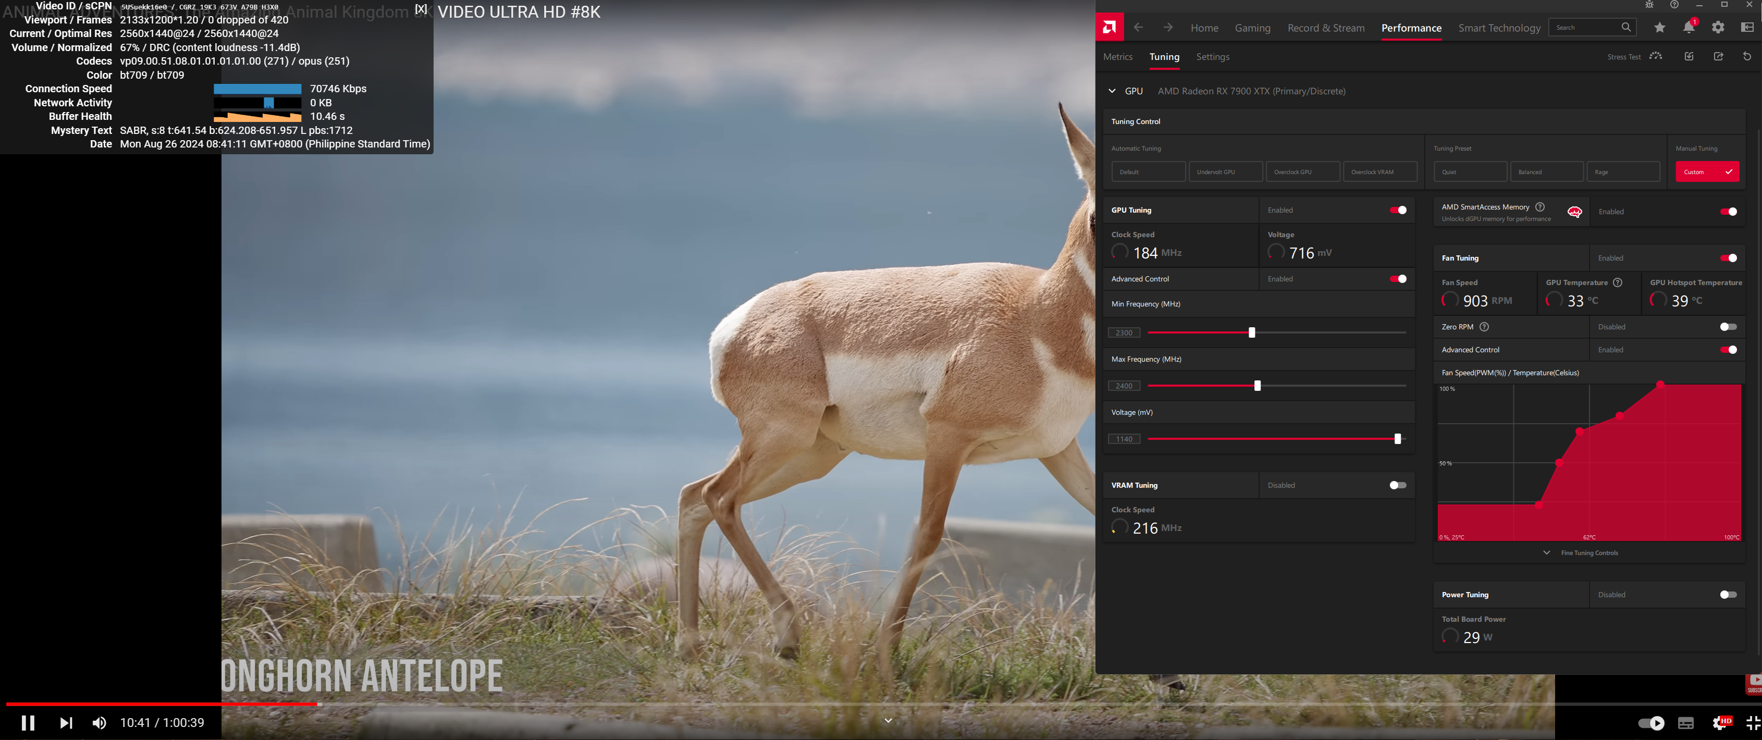This screenshot has width=1762, height=740.
Task: Open the AMD bug report tool icon
Action: tap(1649, 5)
